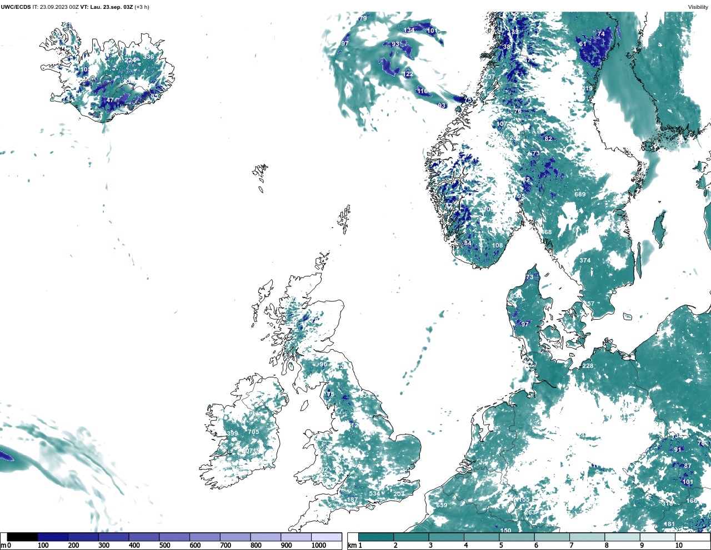
Task: Click the '122' value on the map
Action: point(408,74)
